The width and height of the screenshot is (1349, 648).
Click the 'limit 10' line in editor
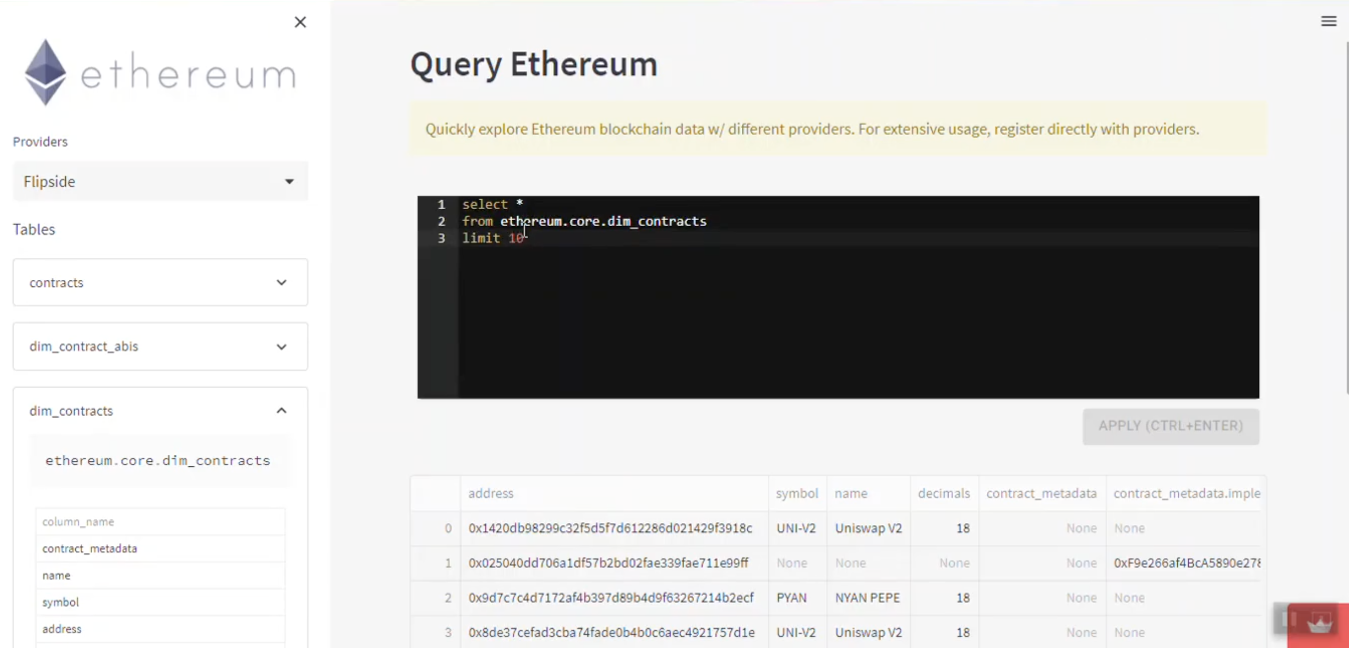[493, 238]
